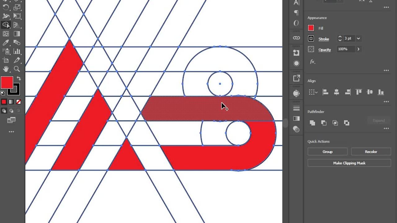Set paint to None in toolbar
The image size is (397, 223).
[19, 102]
